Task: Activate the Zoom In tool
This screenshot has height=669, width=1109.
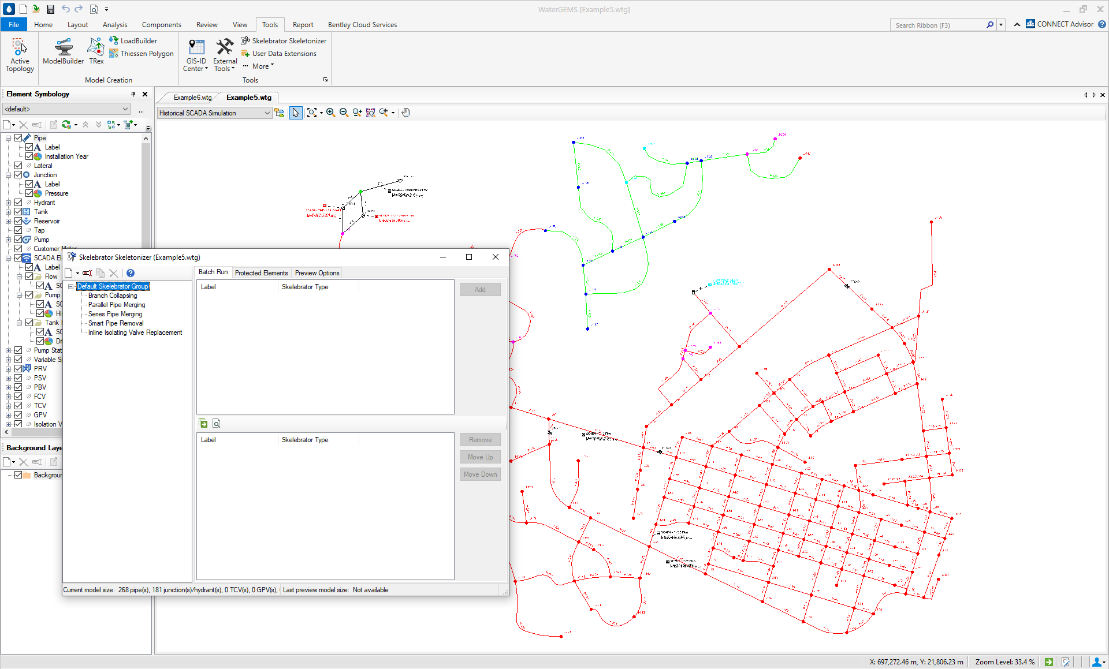Action: 330,113
